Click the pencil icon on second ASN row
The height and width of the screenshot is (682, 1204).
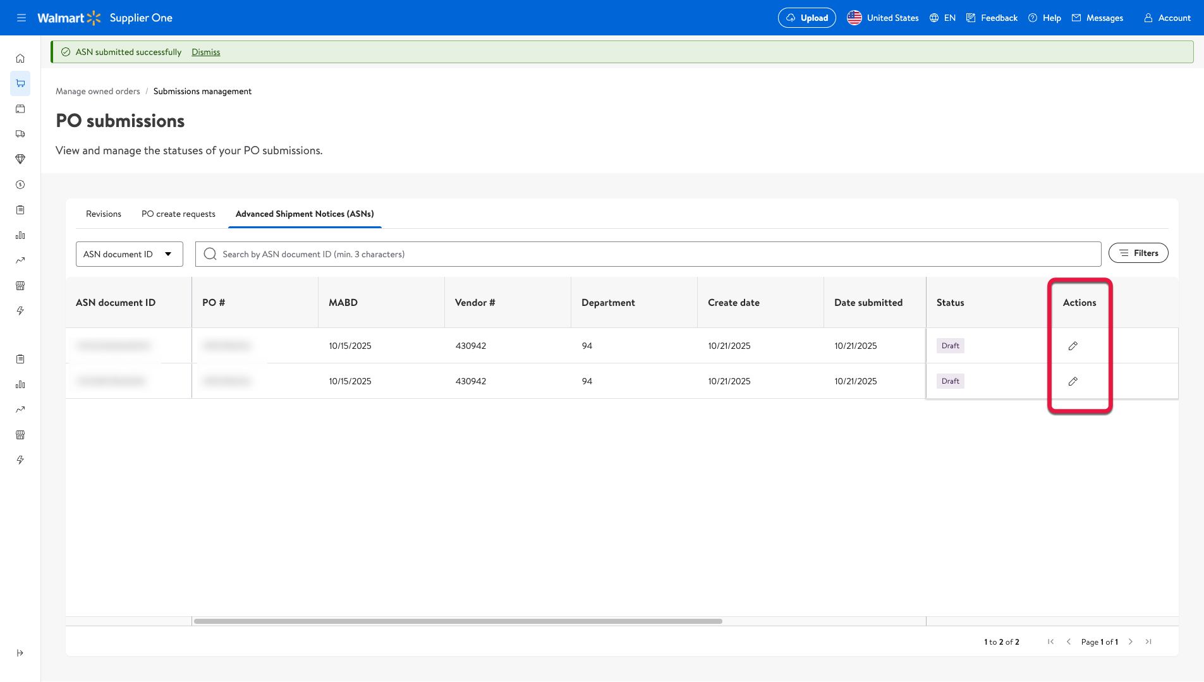1073,381
